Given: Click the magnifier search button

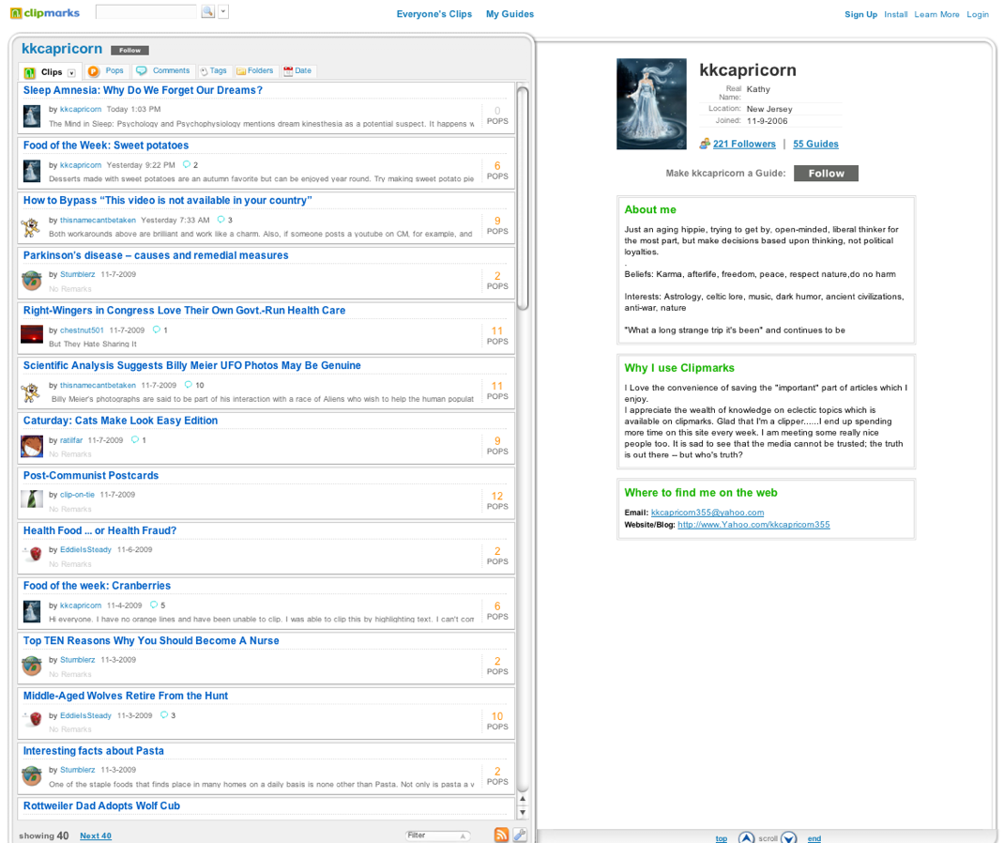Looking at the screenshot, I should tap(207, 11).
